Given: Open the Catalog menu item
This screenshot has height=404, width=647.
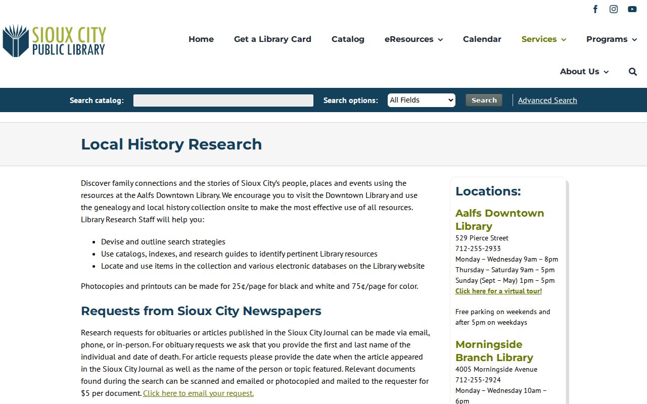Looking at the screenshot, I should point(348,39).
